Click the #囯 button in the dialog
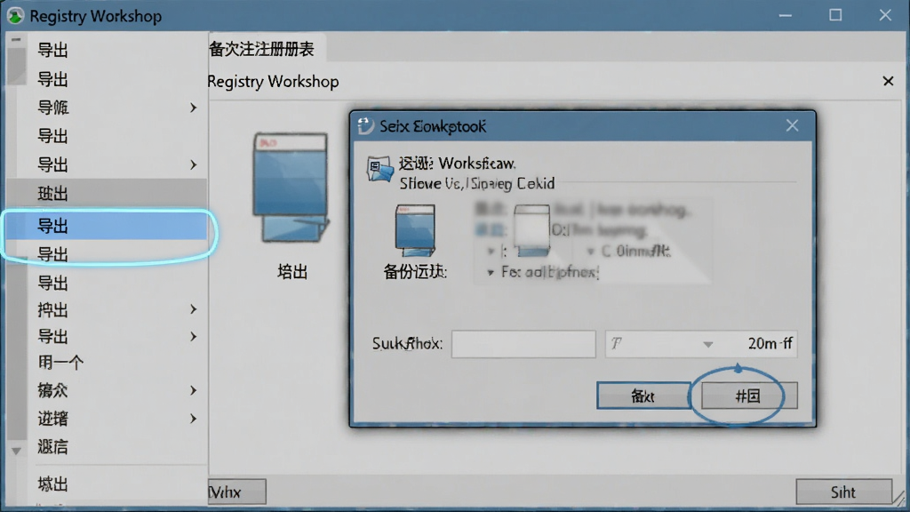 (748, 396)
